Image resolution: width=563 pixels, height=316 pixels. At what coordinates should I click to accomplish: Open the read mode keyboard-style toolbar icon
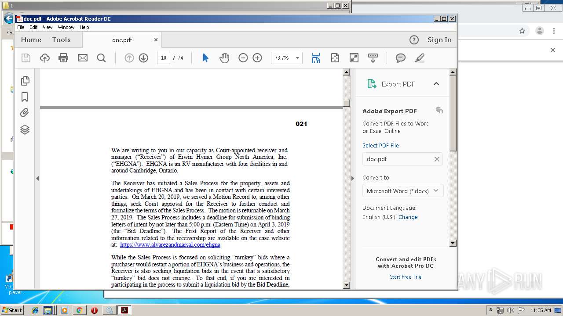[x=373, y=58]
